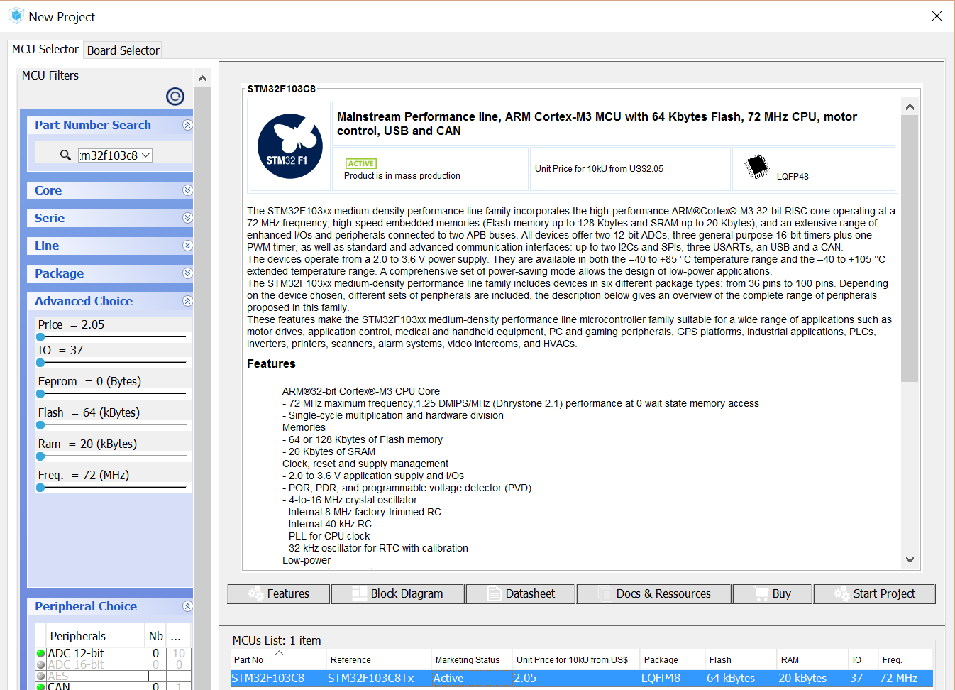Screen dimensions: 955x690
Task: Open Docs & Ressources
Action: pyautogui.click(x=654, y=593)
